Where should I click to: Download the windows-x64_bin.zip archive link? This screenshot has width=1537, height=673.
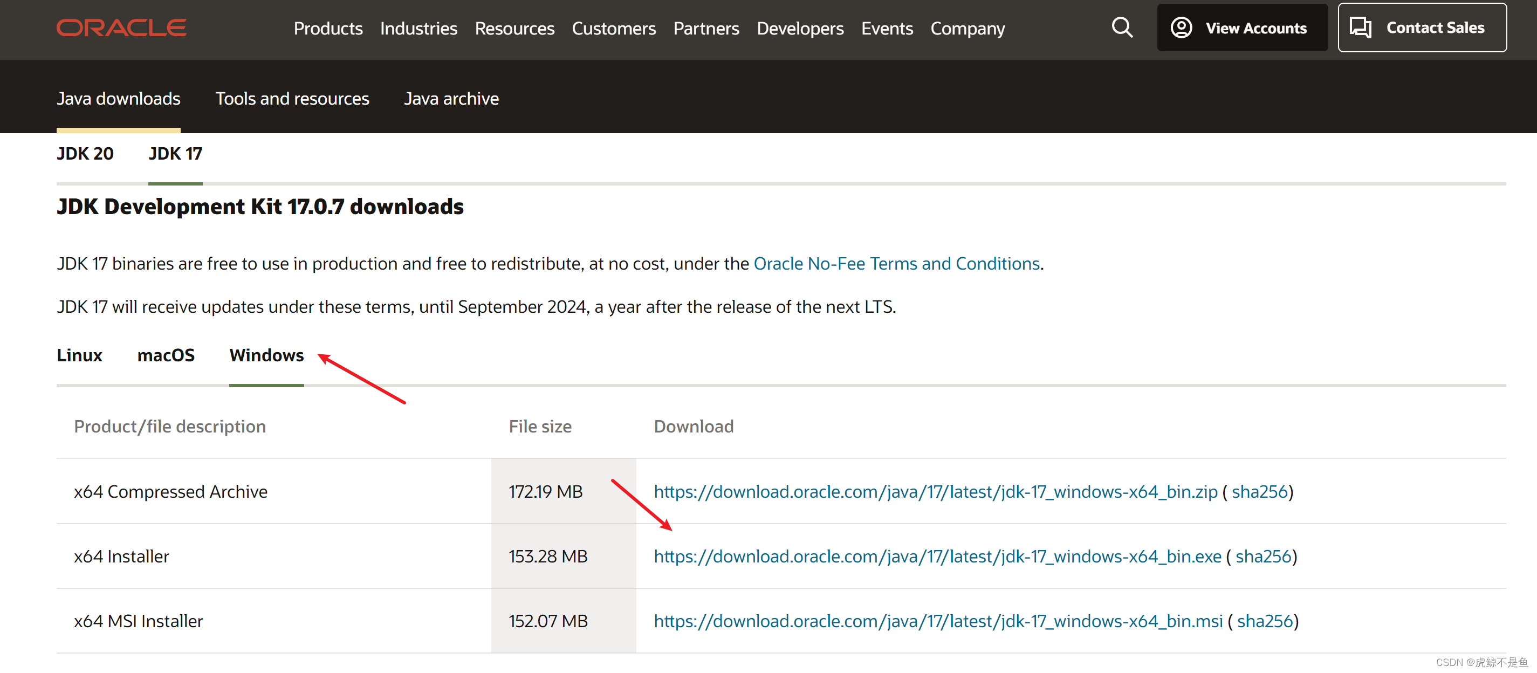(x=935, y=492)
